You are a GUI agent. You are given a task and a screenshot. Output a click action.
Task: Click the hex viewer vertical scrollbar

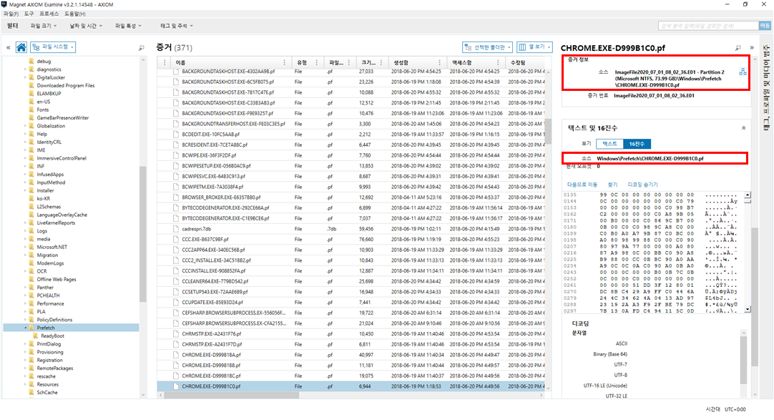point(748,252)
